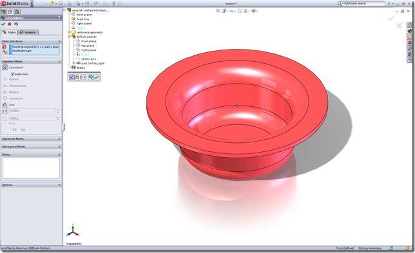The height and width of the screenshot is (253, 415).
Task: Click Print icon in toolbar
Action: [x=78, y=4]
